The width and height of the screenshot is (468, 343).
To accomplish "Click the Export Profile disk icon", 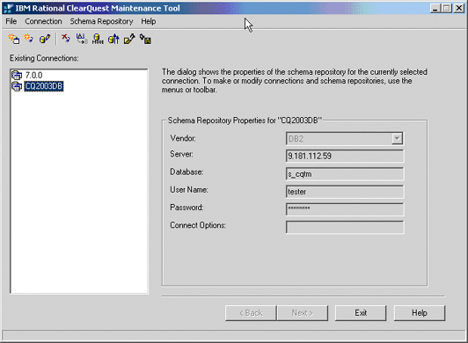I will 145,39.
